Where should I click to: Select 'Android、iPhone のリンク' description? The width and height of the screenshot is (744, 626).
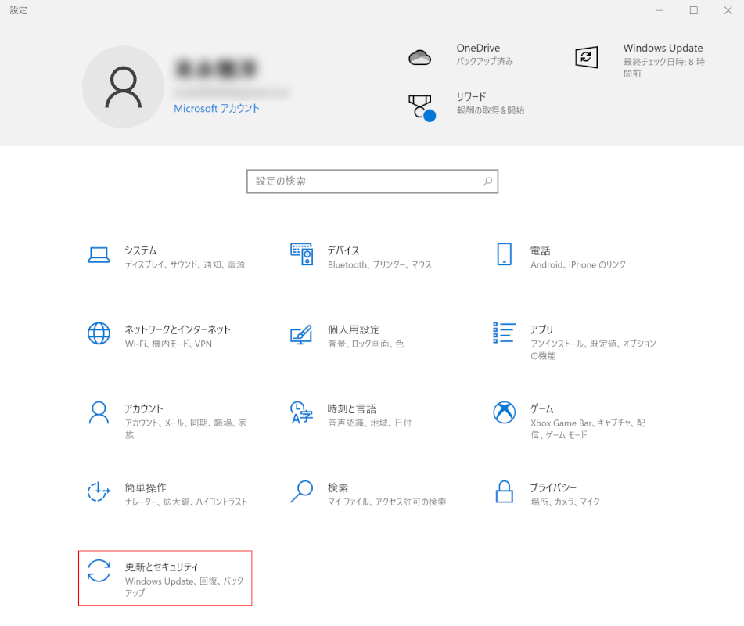pyautogui.click(x=578, y=264)
